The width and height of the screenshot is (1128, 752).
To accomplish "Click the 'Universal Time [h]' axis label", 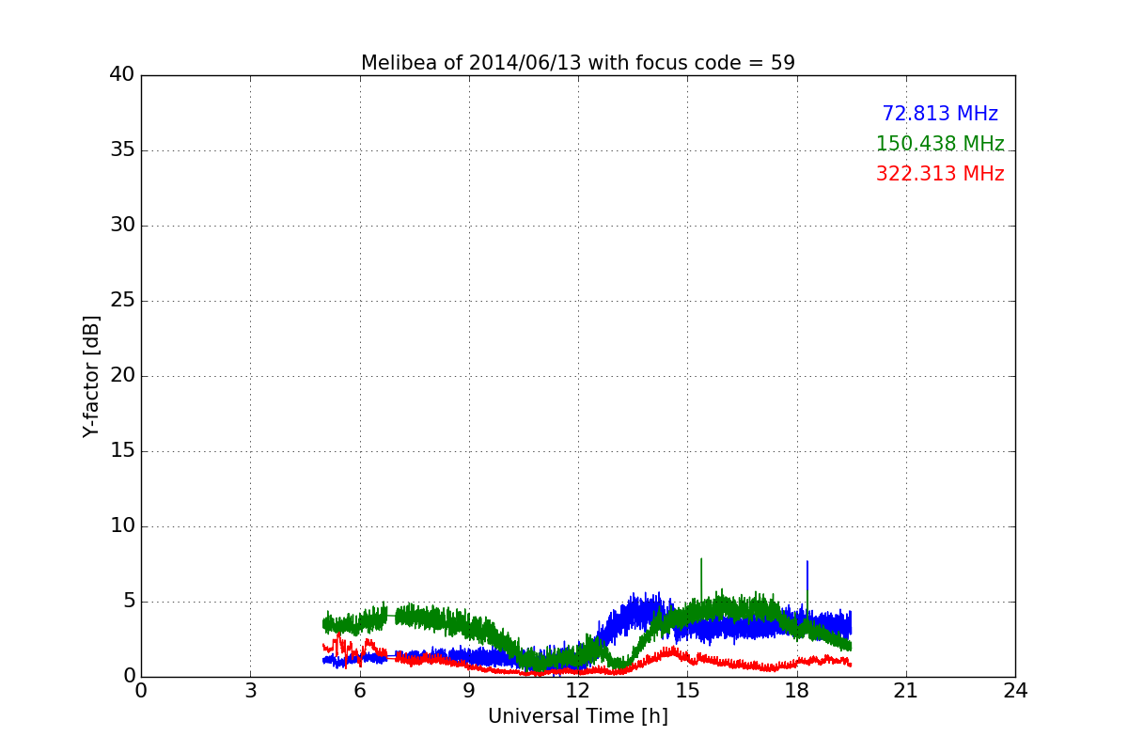I will click(x=578, y=716).
